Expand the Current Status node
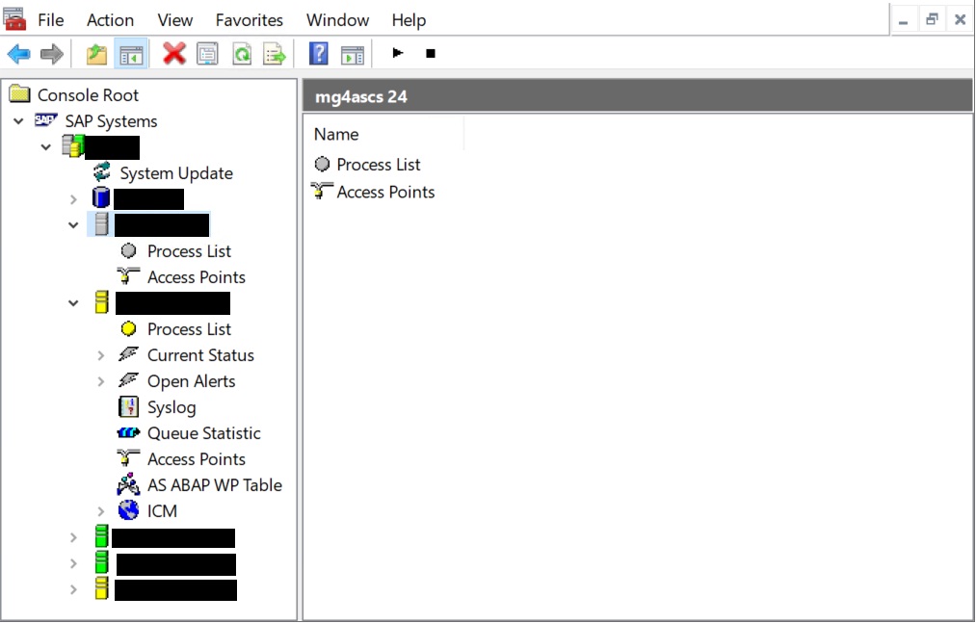 point(101,355)
